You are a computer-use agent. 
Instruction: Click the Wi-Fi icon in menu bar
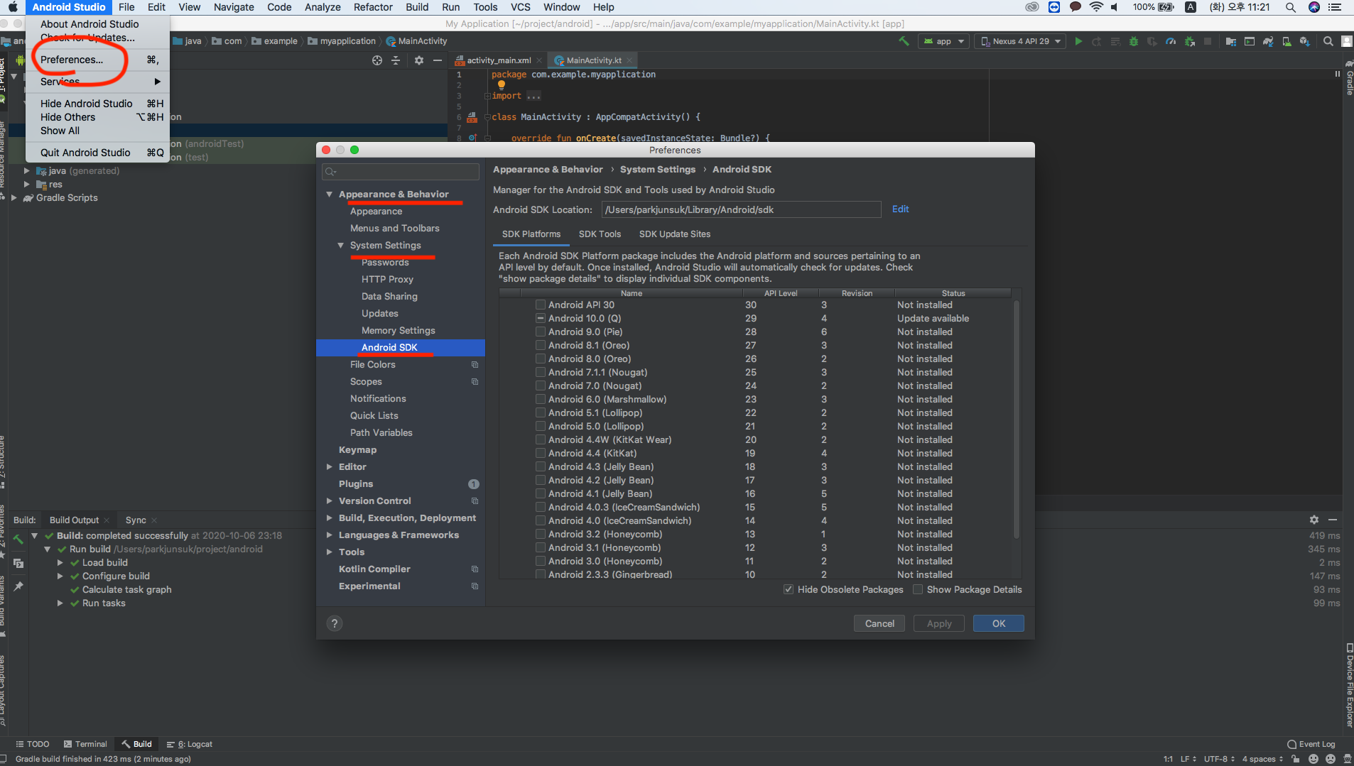(1095, 7)
